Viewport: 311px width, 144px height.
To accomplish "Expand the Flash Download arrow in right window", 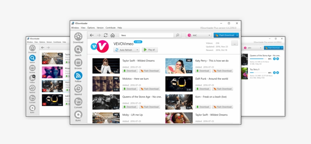I will tap(282, 48).
